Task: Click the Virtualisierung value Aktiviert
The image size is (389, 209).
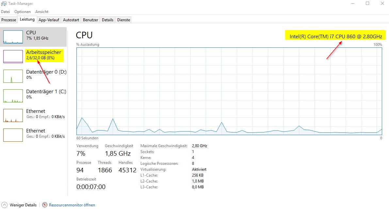Action: click(199, 169)
